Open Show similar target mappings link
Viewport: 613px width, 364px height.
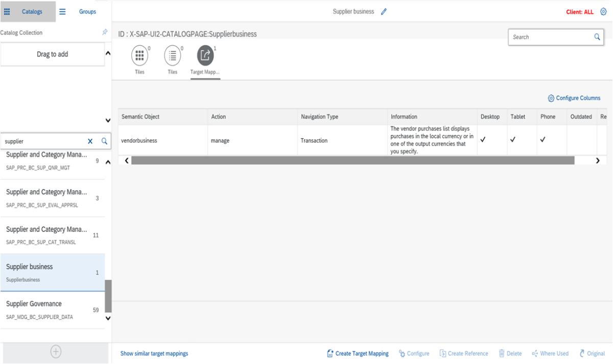(x=154, y=353)
